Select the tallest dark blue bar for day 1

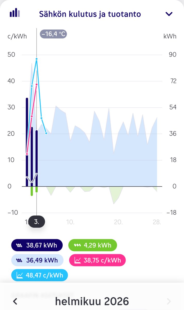click(27, 142)
